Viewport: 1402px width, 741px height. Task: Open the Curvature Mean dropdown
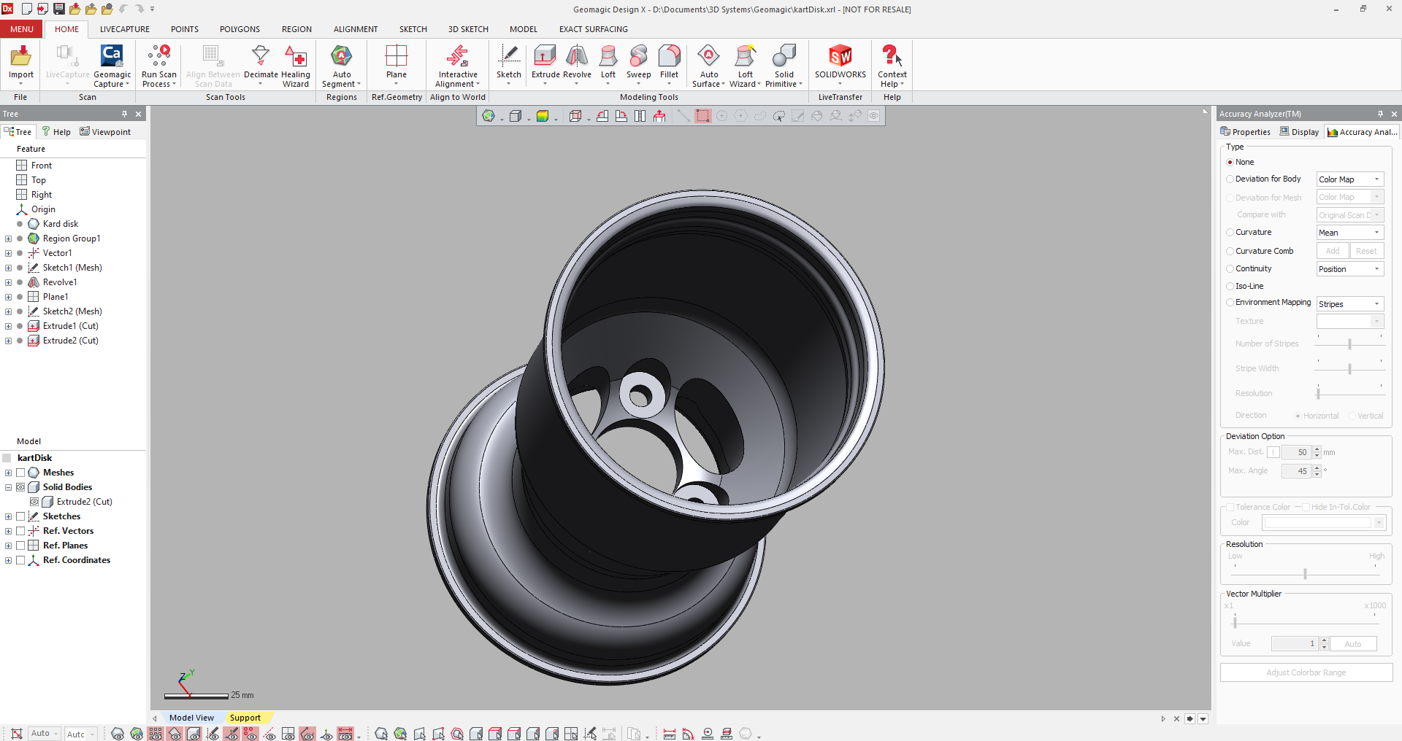(x=1349, y=233)
